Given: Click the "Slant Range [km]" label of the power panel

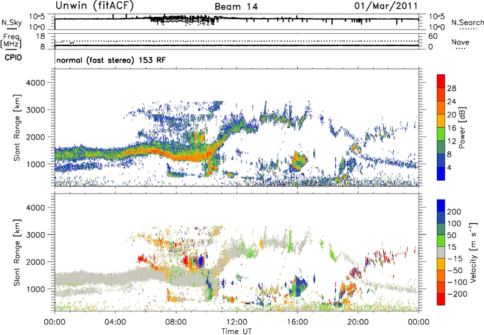Looking at the screenshot, I should [17, 128].
